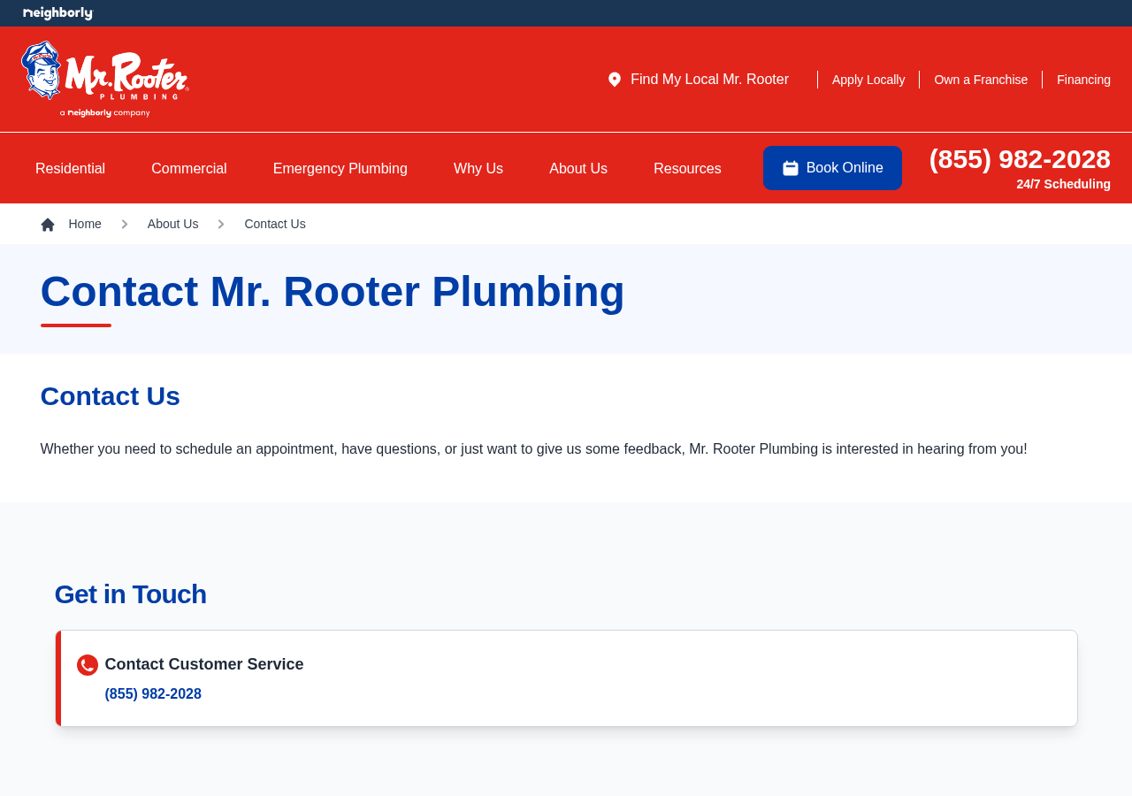
Task: Click the Neighborly logo in top bar
Action: [x=57, y=13]
